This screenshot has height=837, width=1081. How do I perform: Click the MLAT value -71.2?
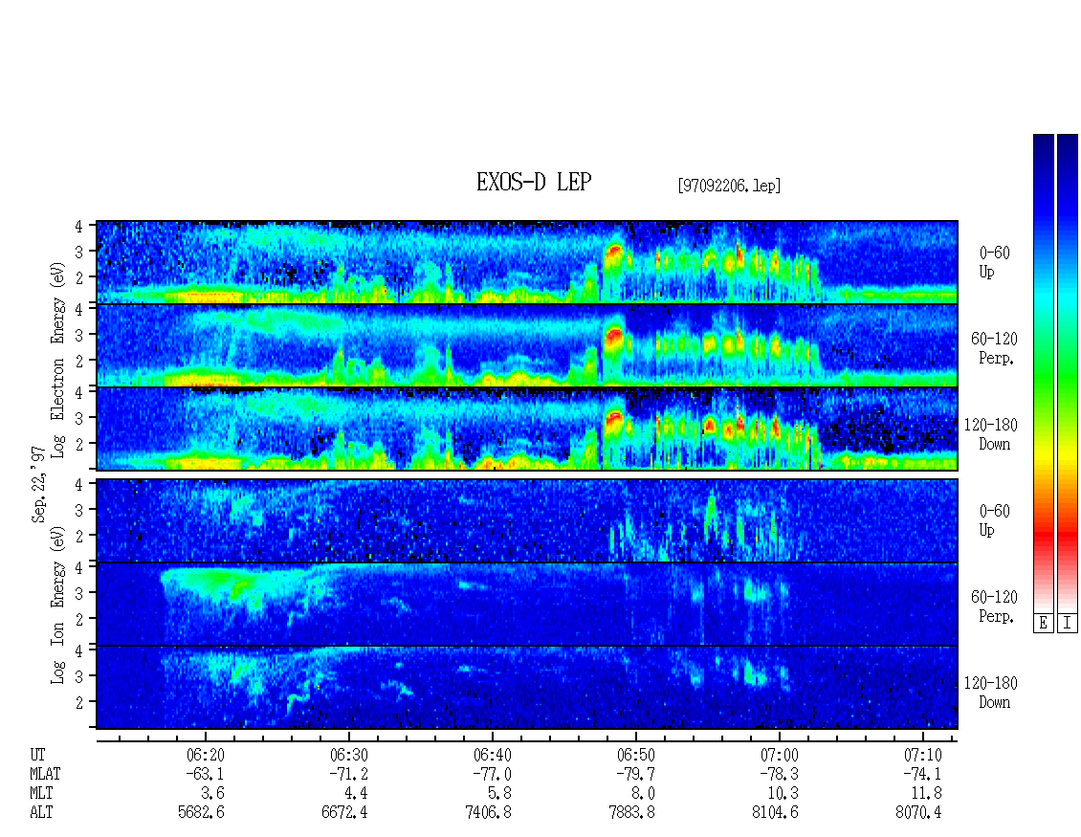click(348, 774)
